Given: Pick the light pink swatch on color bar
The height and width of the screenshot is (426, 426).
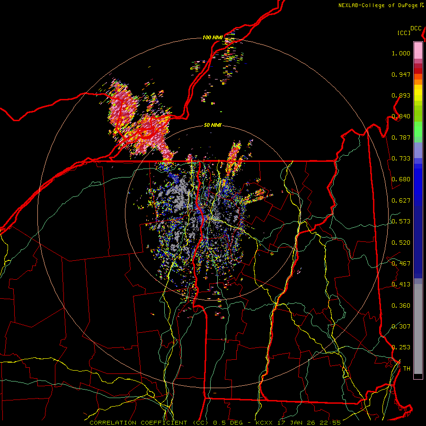Looking at the screenshot, I should [418, 50].
